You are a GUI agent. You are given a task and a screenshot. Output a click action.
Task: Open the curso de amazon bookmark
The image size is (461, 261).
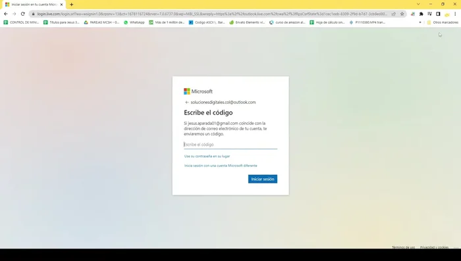point(287,22)
